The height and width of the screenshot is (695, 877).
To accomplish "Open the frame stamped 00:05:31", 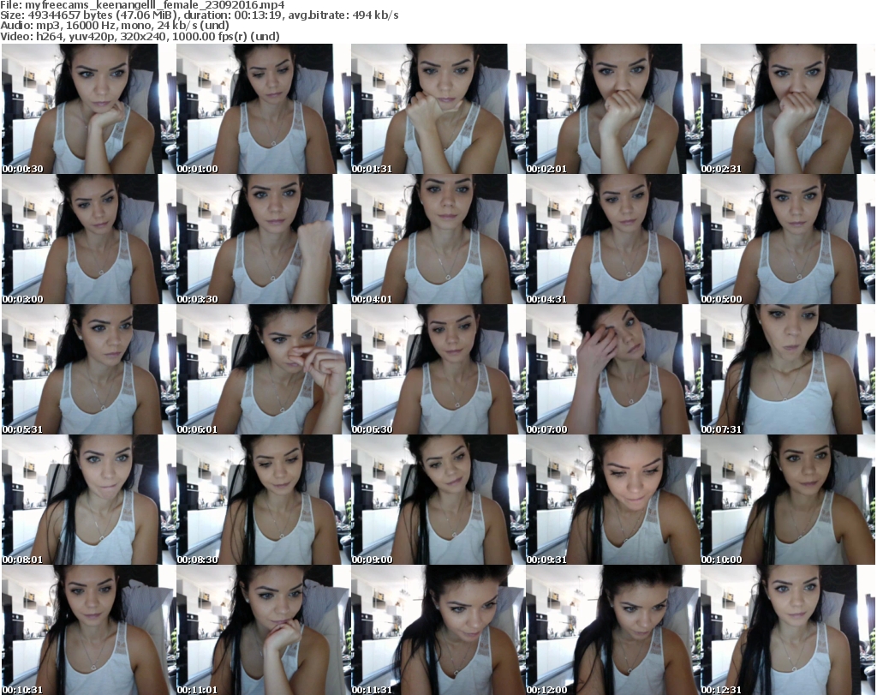I will pos(89,370).
